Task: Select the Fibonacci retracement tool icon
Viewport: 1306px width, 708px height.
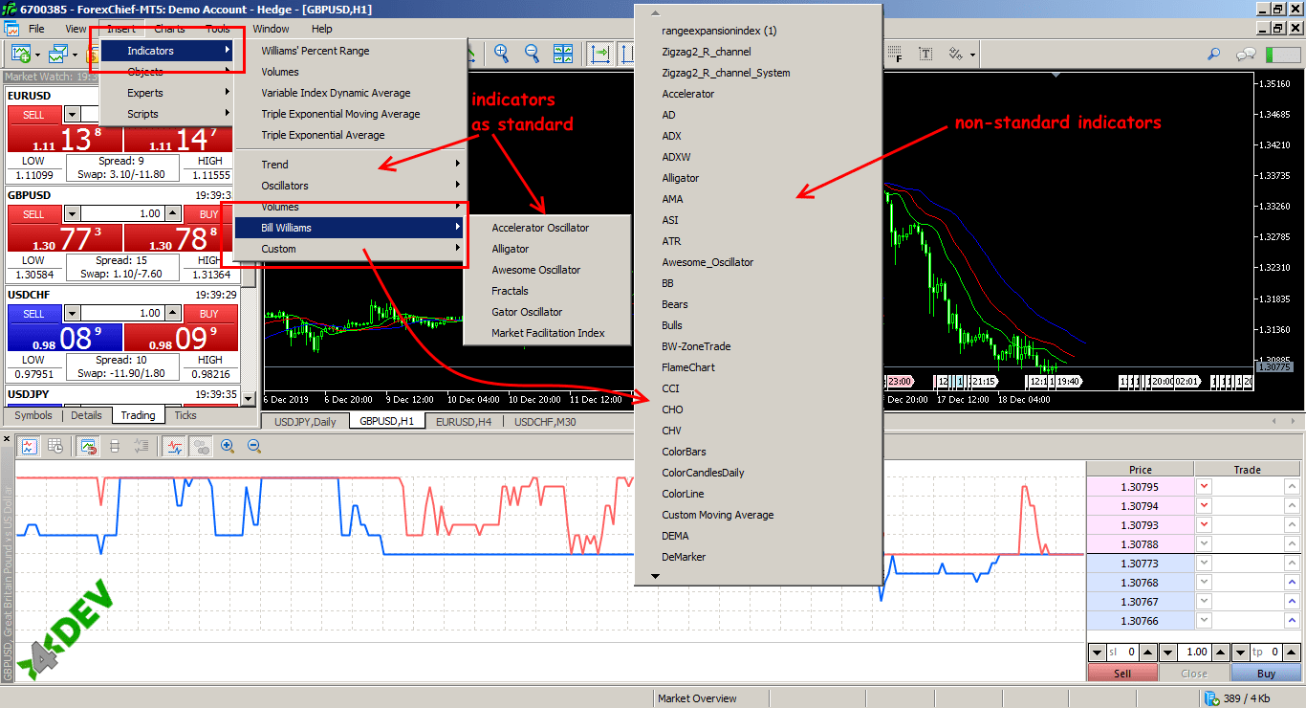Action: [894, 54]
